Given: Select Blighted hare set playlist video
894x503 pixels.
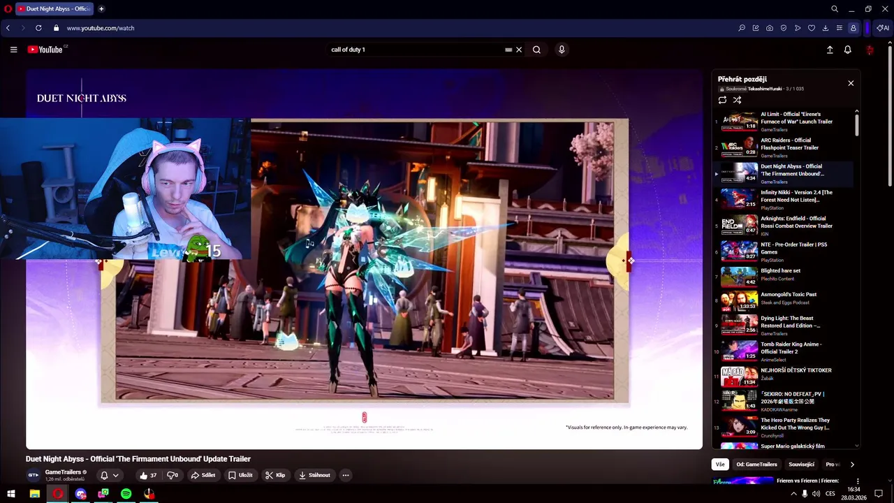Looking at the screenshot, I should [x=782, y=276].
